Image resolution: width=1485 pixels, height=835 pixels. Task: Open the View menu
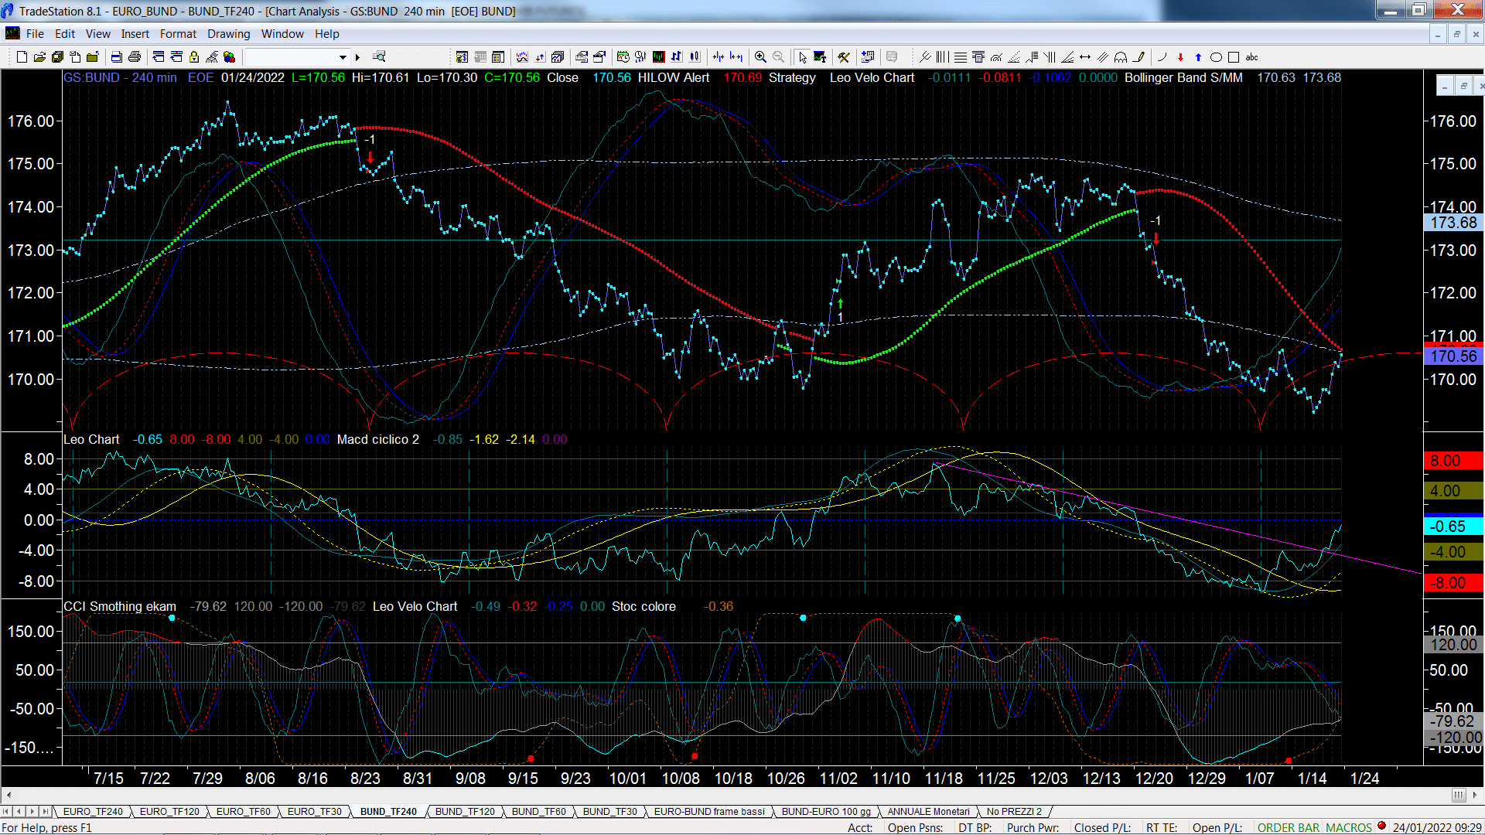pos(98,34)
